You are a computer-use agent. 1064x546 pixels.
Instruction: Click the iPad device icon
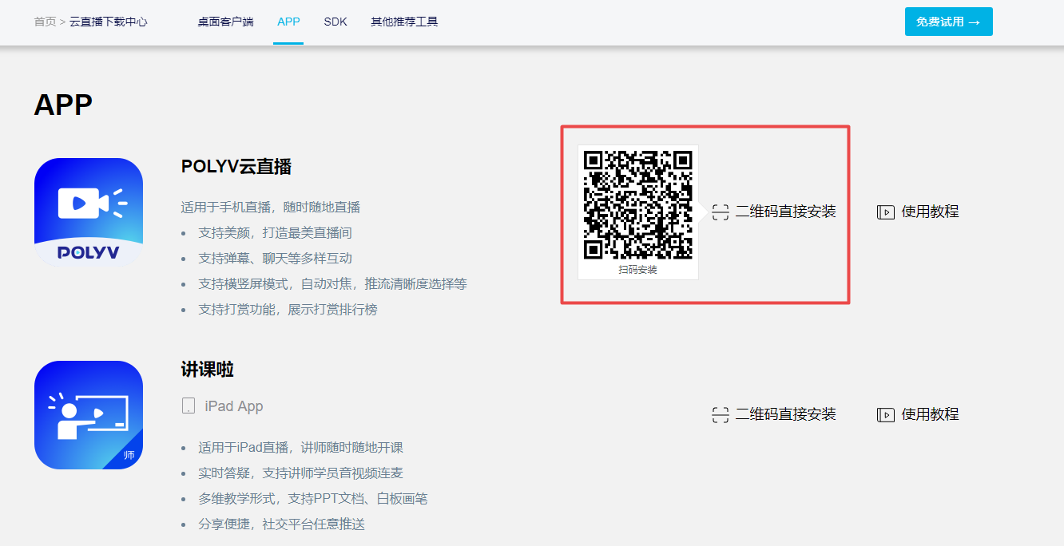[x=189, y=406]
